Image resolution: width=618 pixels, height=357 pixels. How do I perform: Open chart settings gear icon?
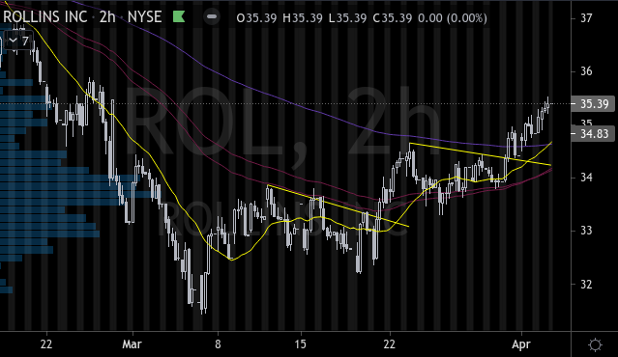tap(595, 344)
